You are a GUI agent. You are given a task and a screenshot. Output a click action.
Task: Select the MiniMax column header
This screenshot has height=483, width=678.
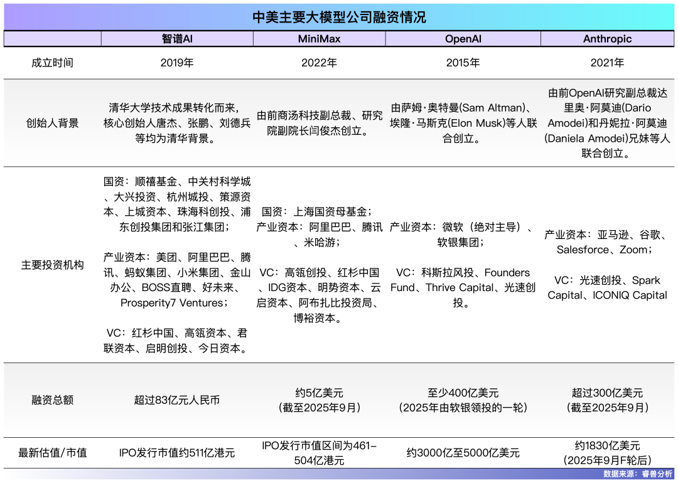coord(319,39)
